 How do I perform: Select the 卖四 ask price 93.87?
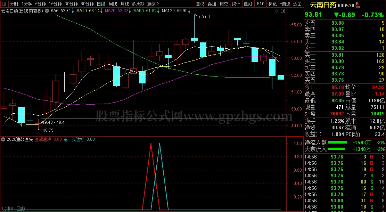point(338,29)
